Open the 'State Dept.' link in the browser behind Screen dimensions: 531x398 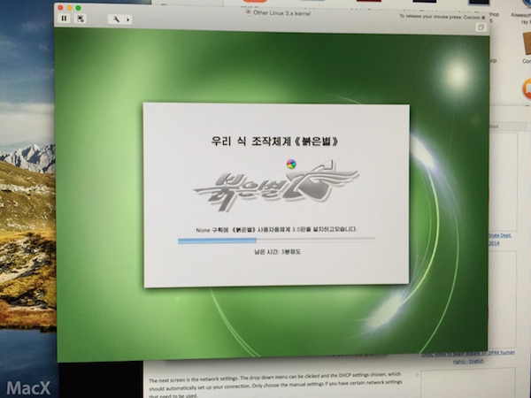pyautogui.click(x=500, y=235)
